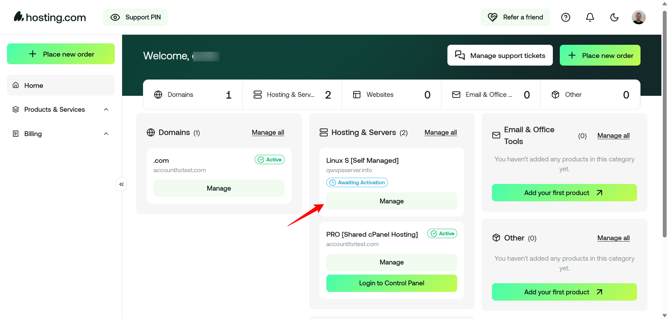Click server icon in Hosting & Servers header
The width and height of the screenshot is (668, 319).
point(324,132)
